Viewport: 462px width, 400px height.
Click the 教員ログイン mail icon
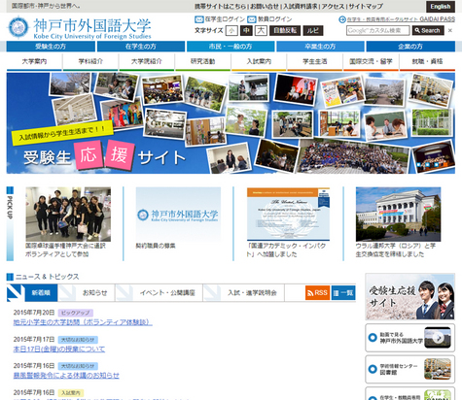pyautogui.click(x=252, y=19)
